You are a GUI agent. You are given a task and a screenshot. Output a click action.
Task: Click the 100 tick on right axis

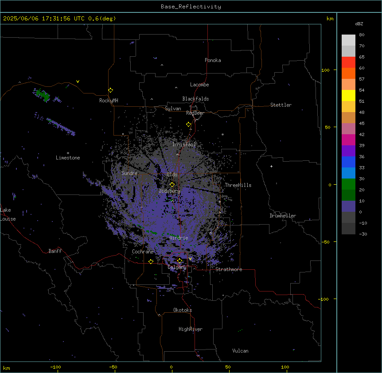[x=325, y=70]
